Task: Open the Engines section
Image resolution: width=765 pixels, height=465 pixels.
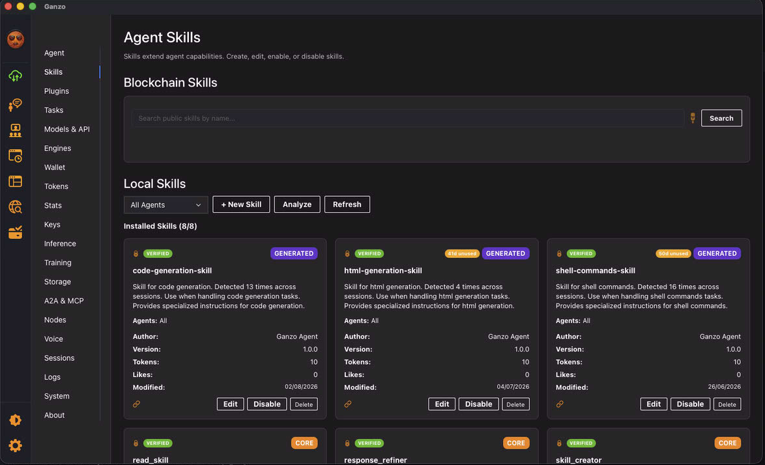Action: pyautogui.click(x=57, y=148)
